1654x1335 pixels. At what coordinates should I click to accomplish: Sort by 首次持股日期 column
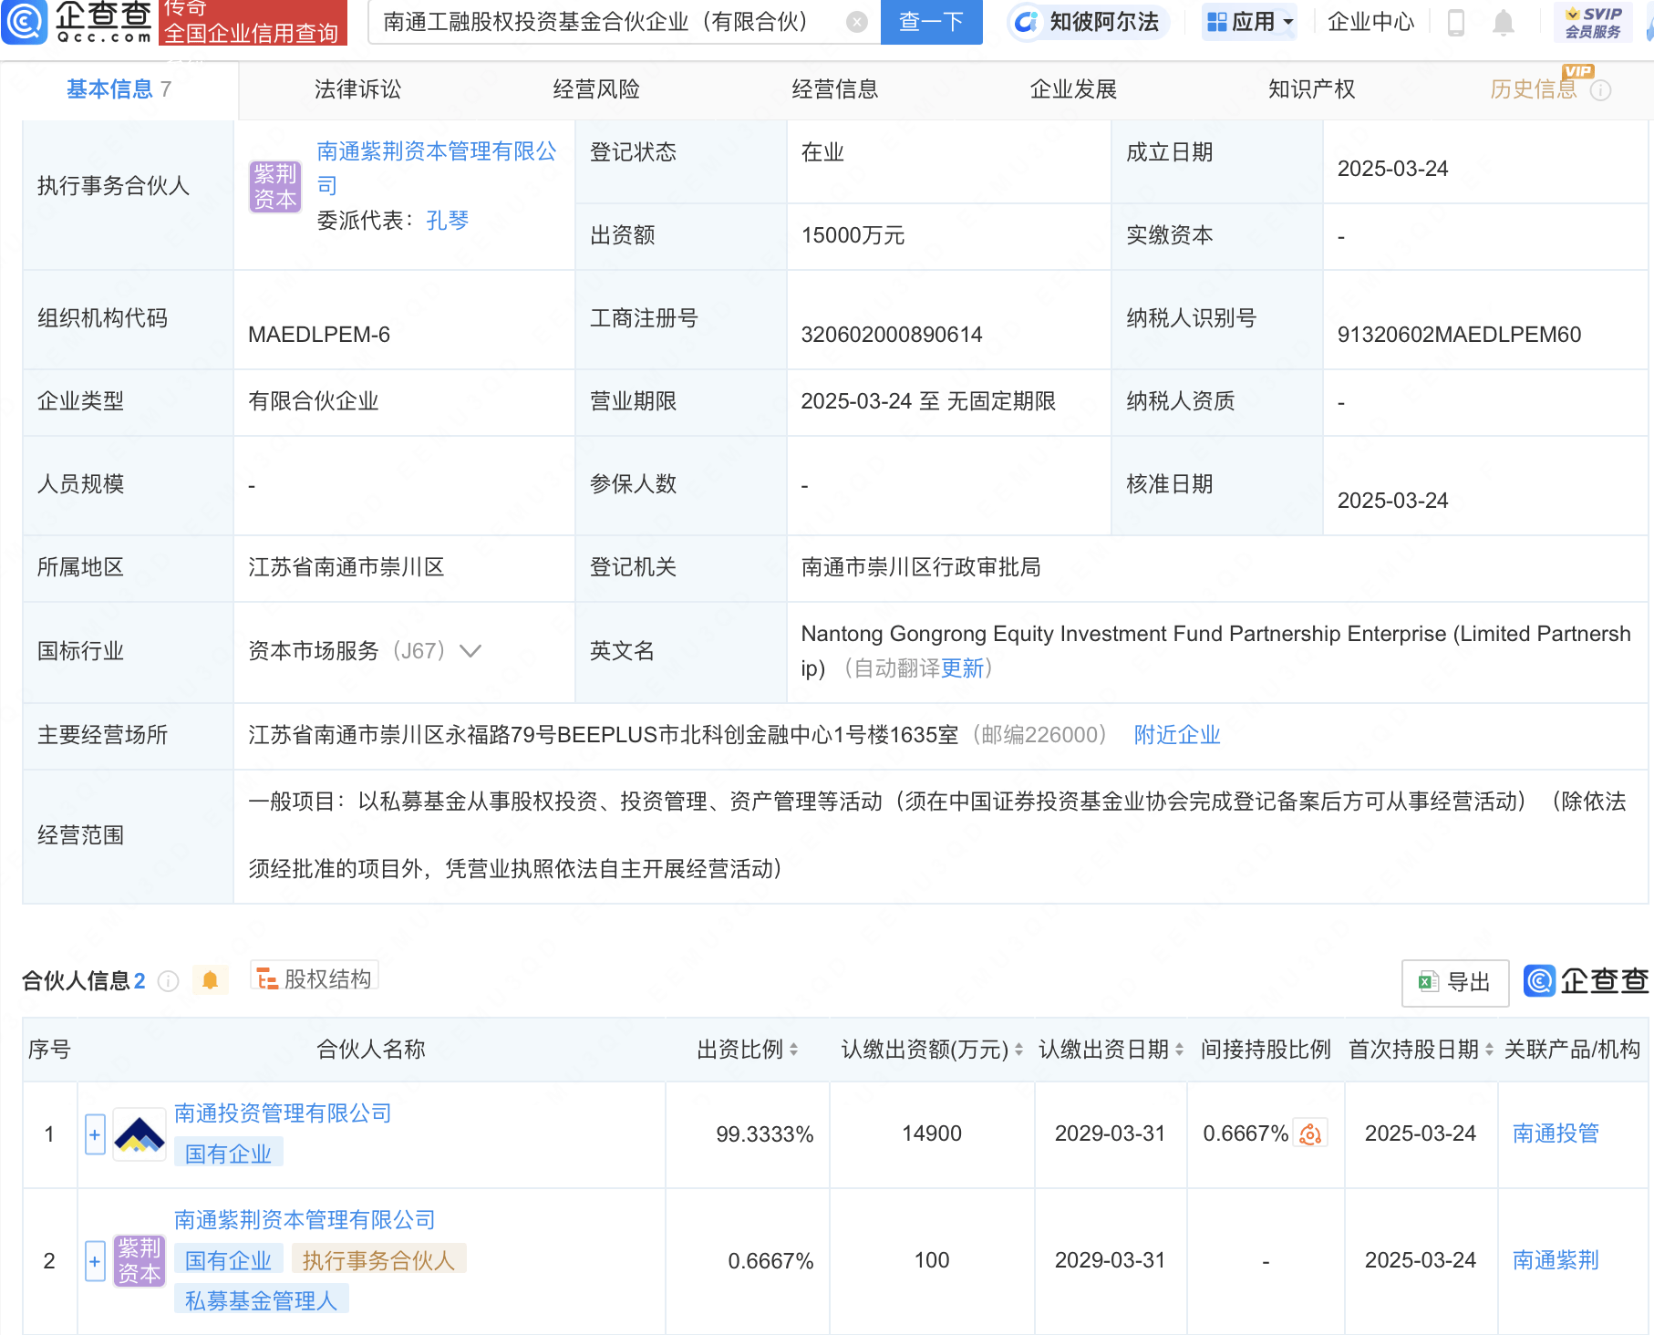[1489, 1050]
